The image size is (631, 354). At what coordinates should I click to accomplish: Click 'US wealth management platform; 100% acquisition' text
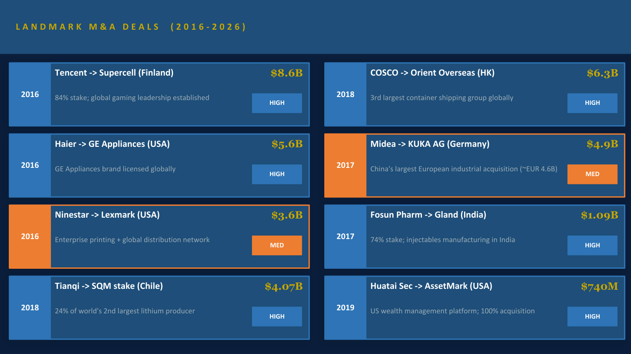[453, 311]
